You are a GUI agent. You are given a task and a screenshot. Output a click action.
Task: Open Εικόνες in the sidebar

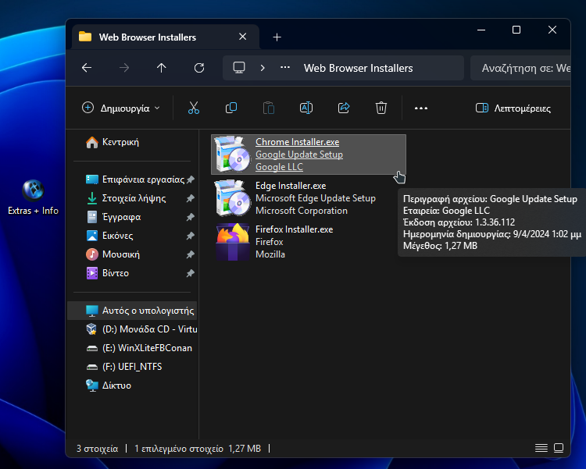point(109,236)
